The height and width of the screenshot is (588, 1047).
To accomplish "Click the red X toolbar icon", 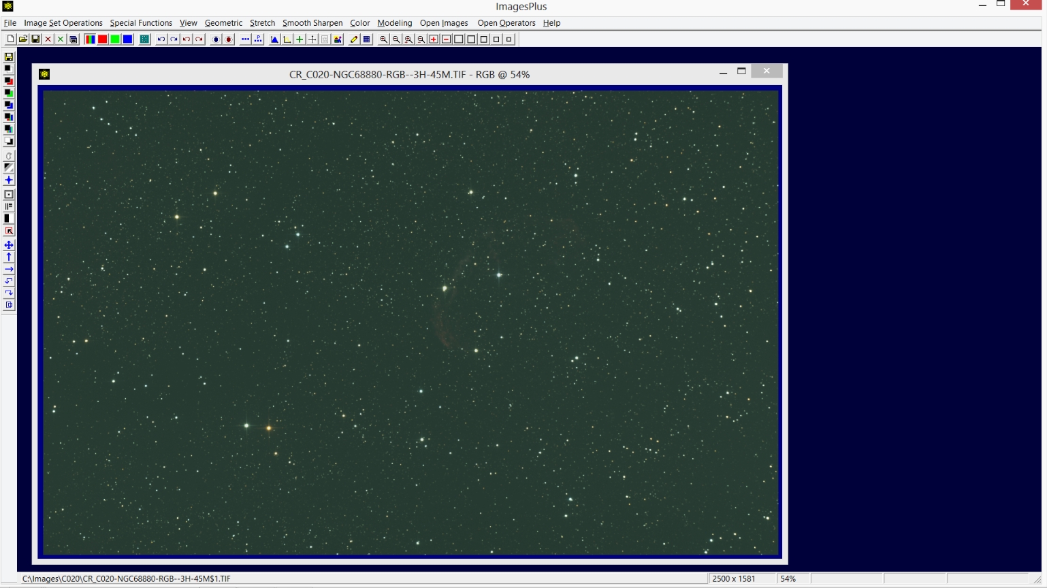I will (x=48, y=39).
